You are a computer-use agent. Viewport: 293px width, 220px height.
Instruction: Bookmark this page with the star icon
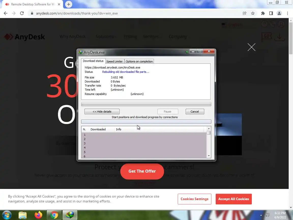click(x=253, y=13)
